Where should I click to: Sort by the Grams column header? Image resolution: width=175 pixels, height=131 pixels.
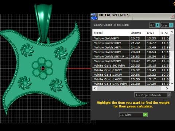(x=137, y=33)
